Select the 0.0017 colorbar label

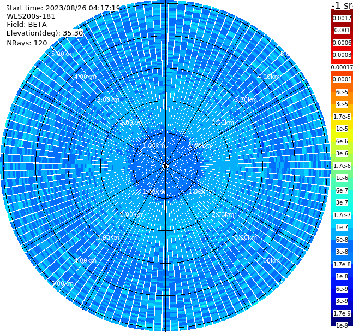[x=342, y=18]
